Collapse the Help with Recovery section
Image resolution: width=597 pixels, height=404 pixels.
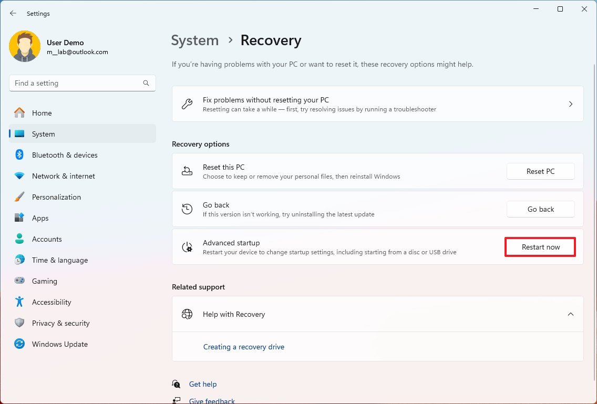point(571,314)
